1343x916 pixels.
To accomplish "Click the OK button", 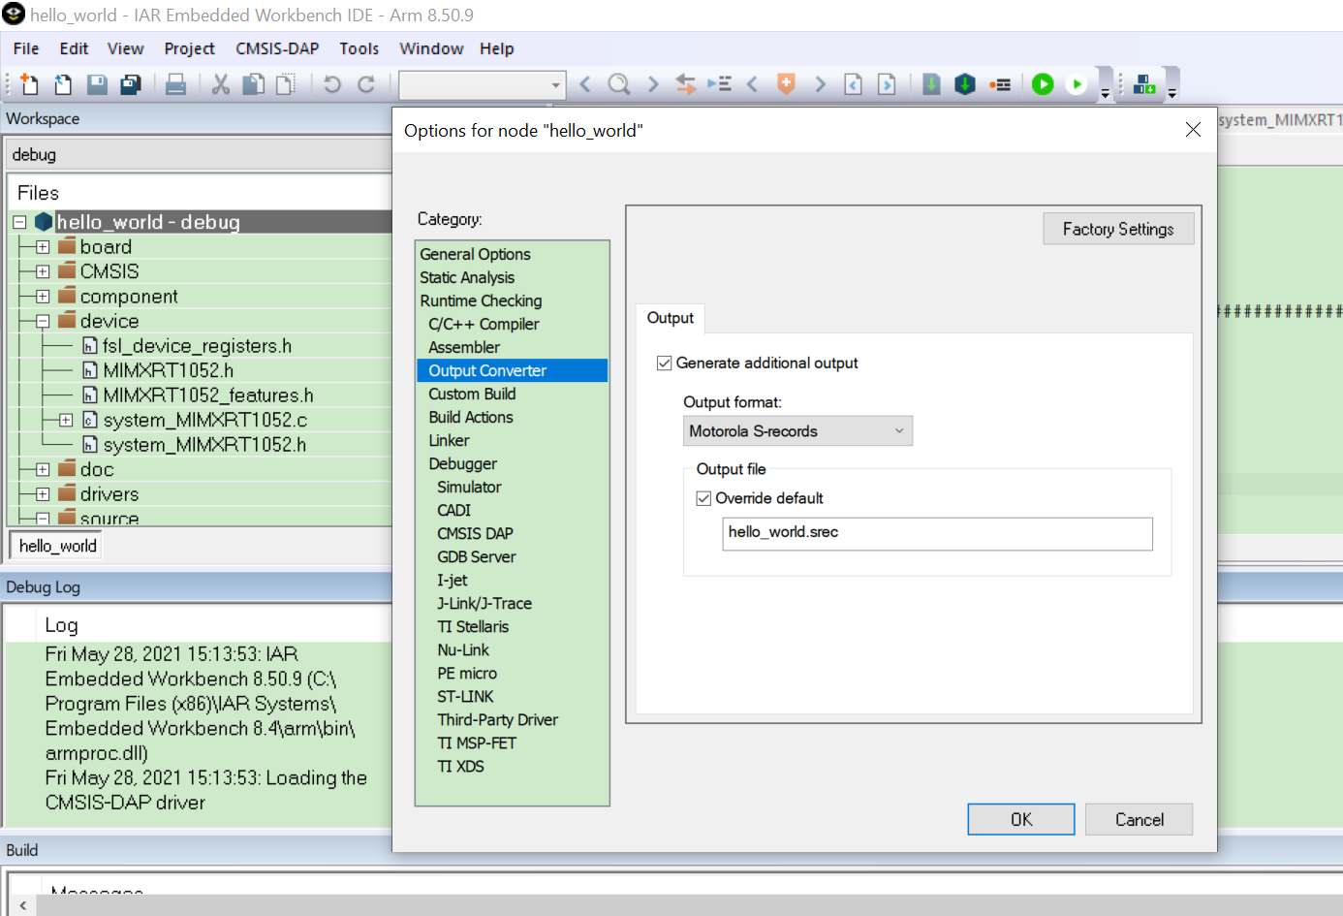I will pos(1021,819).
